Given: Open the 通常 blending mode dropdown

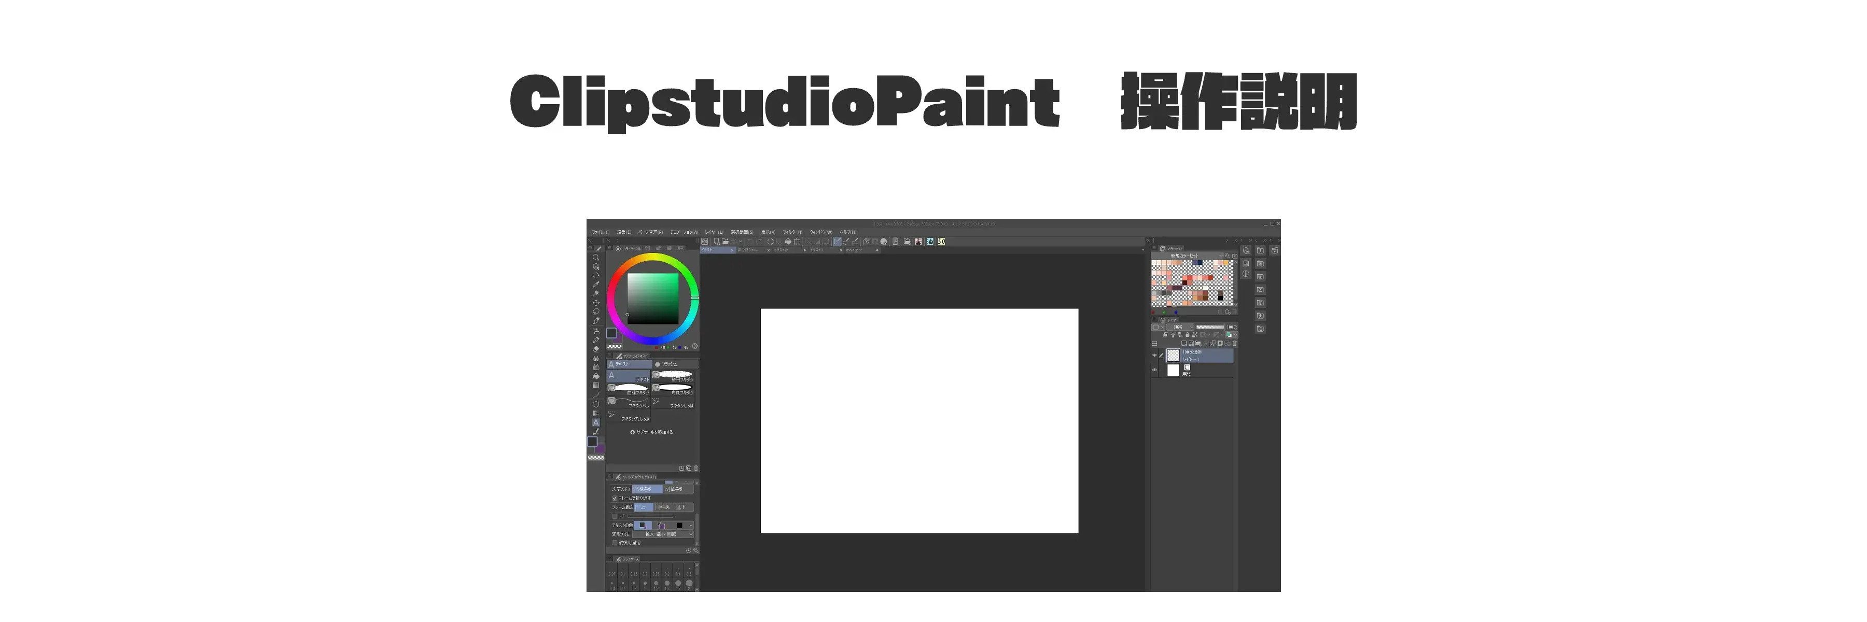Looking at the screenshot, I should pos(1182,327).
